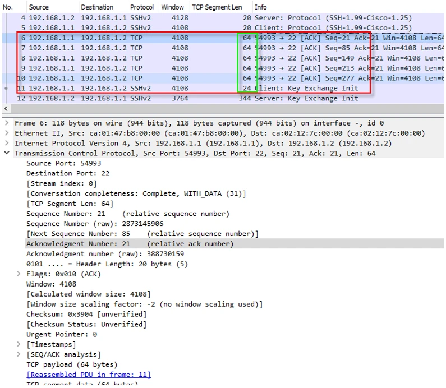Click the Info column header
Screen dimensions: 446x388
coord(261,7)
